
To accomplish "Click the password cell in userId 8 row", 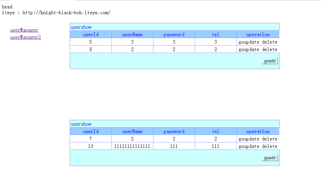I will click(x=174, y=49).
